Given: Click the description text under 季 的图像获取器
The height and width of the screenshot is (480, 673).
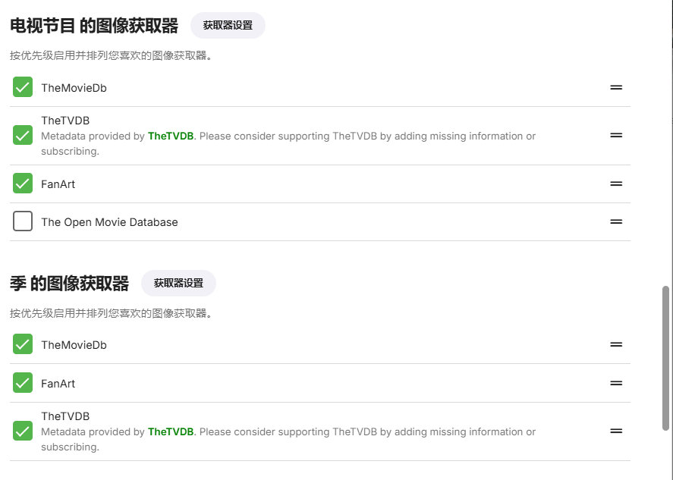Looking at the screenshot, I should click(x=112, y=313).
